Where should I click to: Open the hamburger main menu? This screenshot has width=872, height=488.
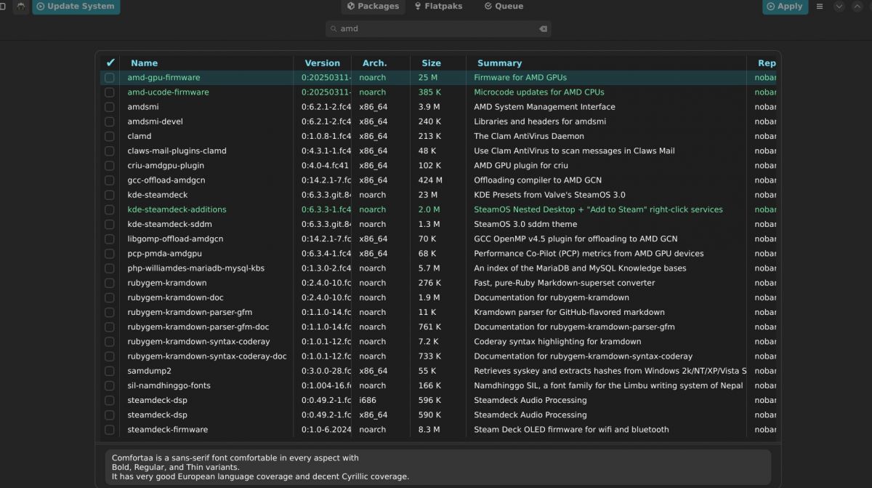[x=820, y=7]
